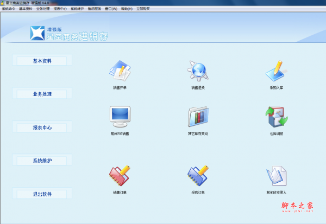Open the 售后服务 menu in menu bar
Screen dimensions: 326x224
pyautogui.click(x=95, y=9)
